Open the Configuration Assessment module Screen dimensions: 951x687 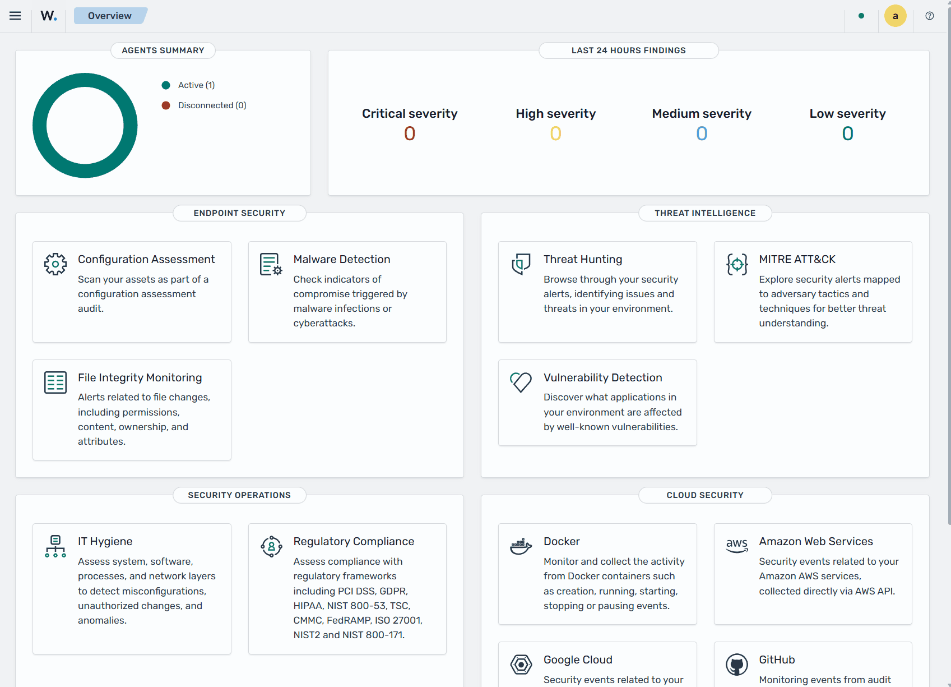pyautogui.click(x=132, y=292)
